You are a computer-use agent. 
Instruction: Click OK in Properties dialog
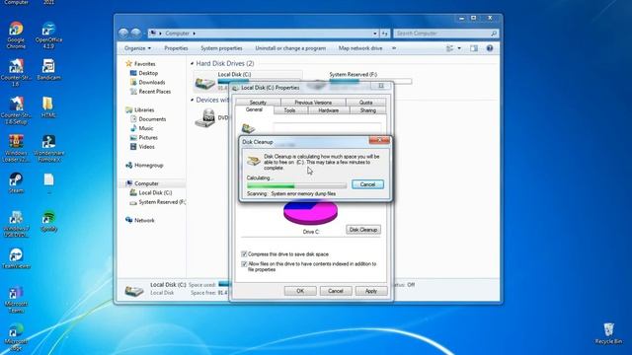tap(300, 291)
